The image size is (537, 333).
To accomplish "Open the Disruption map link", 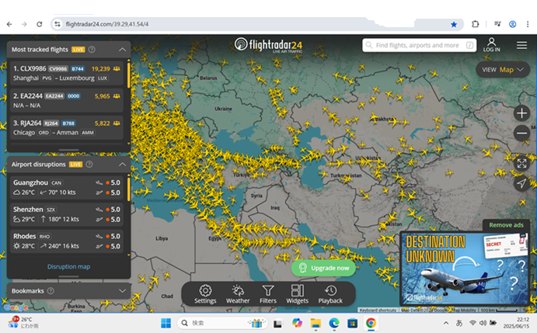I will coord(68,266).
